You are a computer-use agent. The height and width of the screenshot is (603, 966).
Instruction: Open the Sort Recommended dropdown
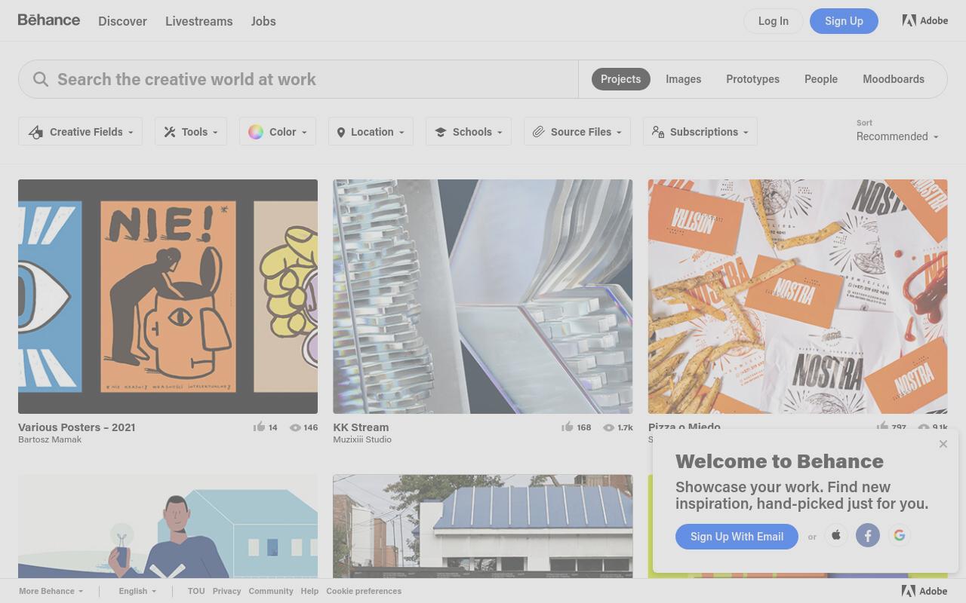point(897,136)
